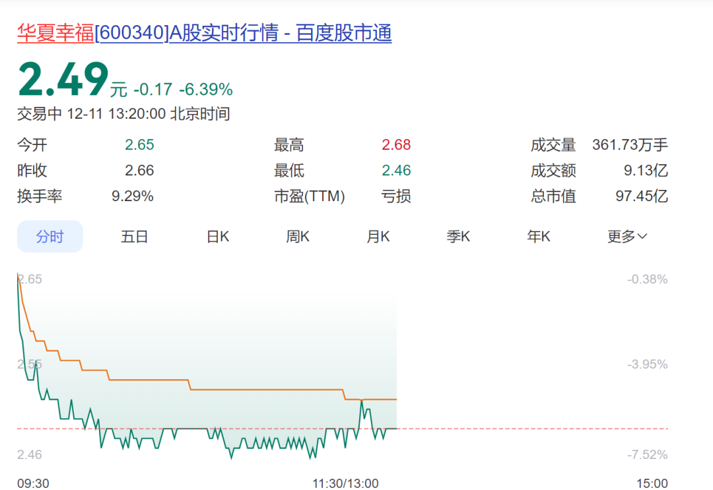Select the 分时 chart tab
The height and width of the screenshot is (490, 713).
click(x=50, y=237)
